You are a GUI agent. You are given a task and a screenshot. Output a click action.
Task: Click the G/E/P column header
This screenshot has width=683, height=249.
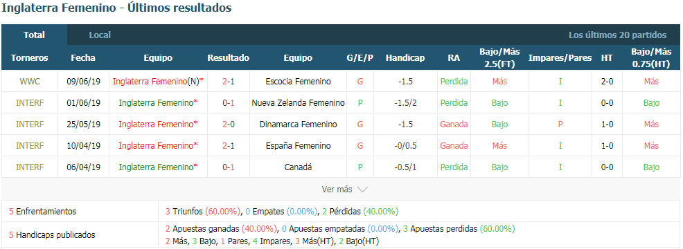coord(360,58)
